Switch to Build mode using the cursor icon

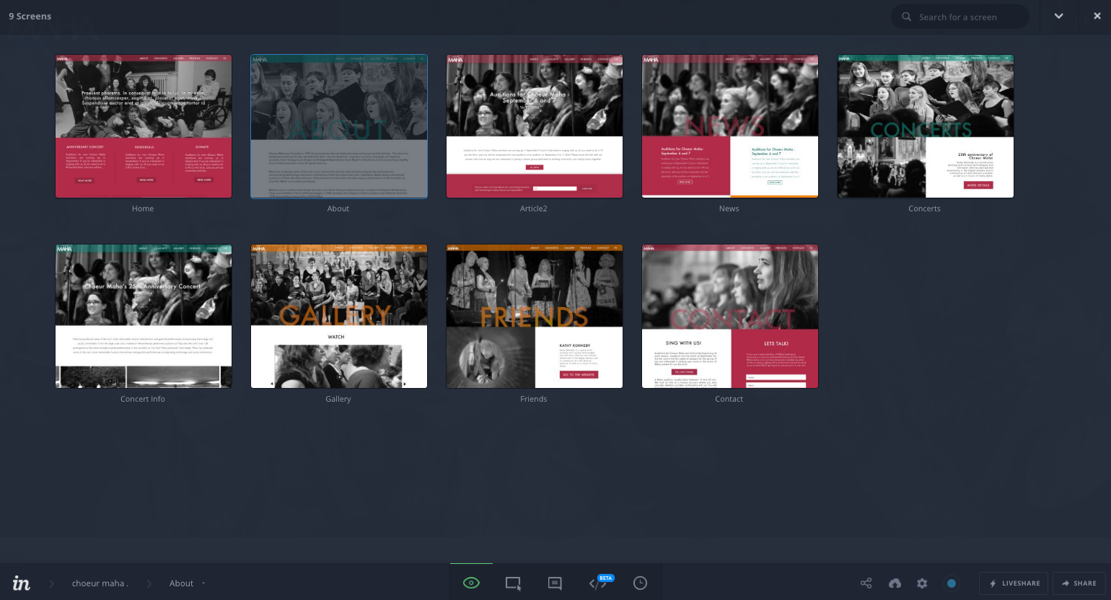[513, 583]
